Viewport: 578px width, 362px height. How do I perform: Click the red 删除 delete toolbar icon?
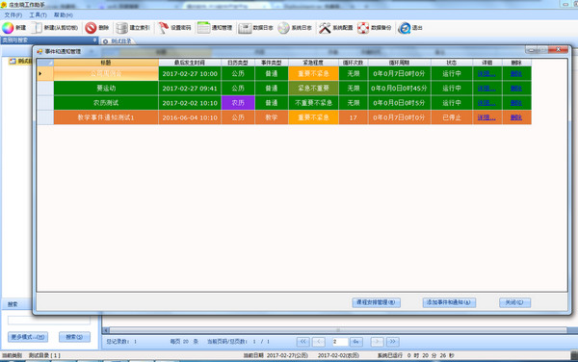click(91, 28)
